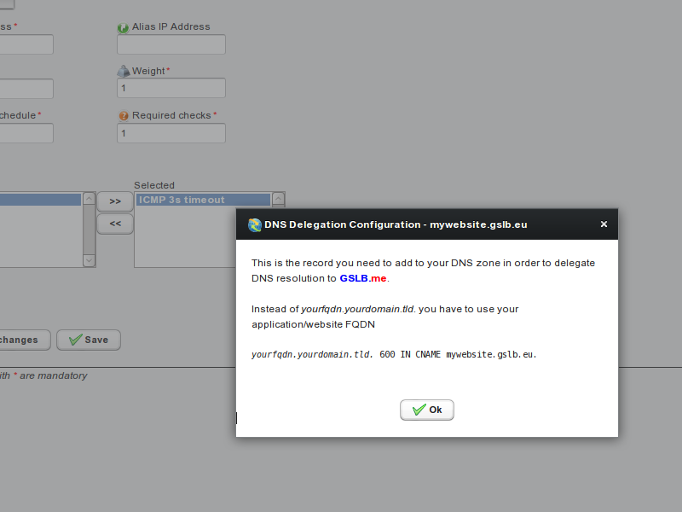This screenshot has height=512, width=682.
Task: Click down arrow of left list scrollbar
Action: tap(89, 260)
